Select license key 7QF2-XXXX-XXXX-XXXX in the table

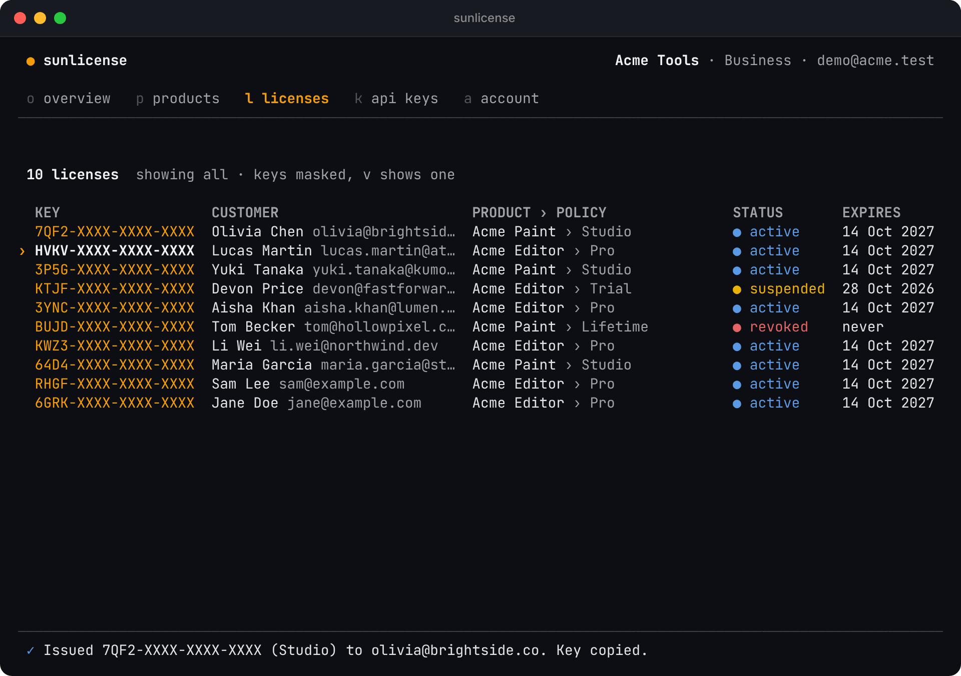(115, 232)
